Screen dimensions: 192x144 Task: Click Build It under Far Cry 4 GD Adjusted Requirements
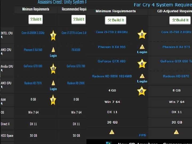(x=180, y=20)
